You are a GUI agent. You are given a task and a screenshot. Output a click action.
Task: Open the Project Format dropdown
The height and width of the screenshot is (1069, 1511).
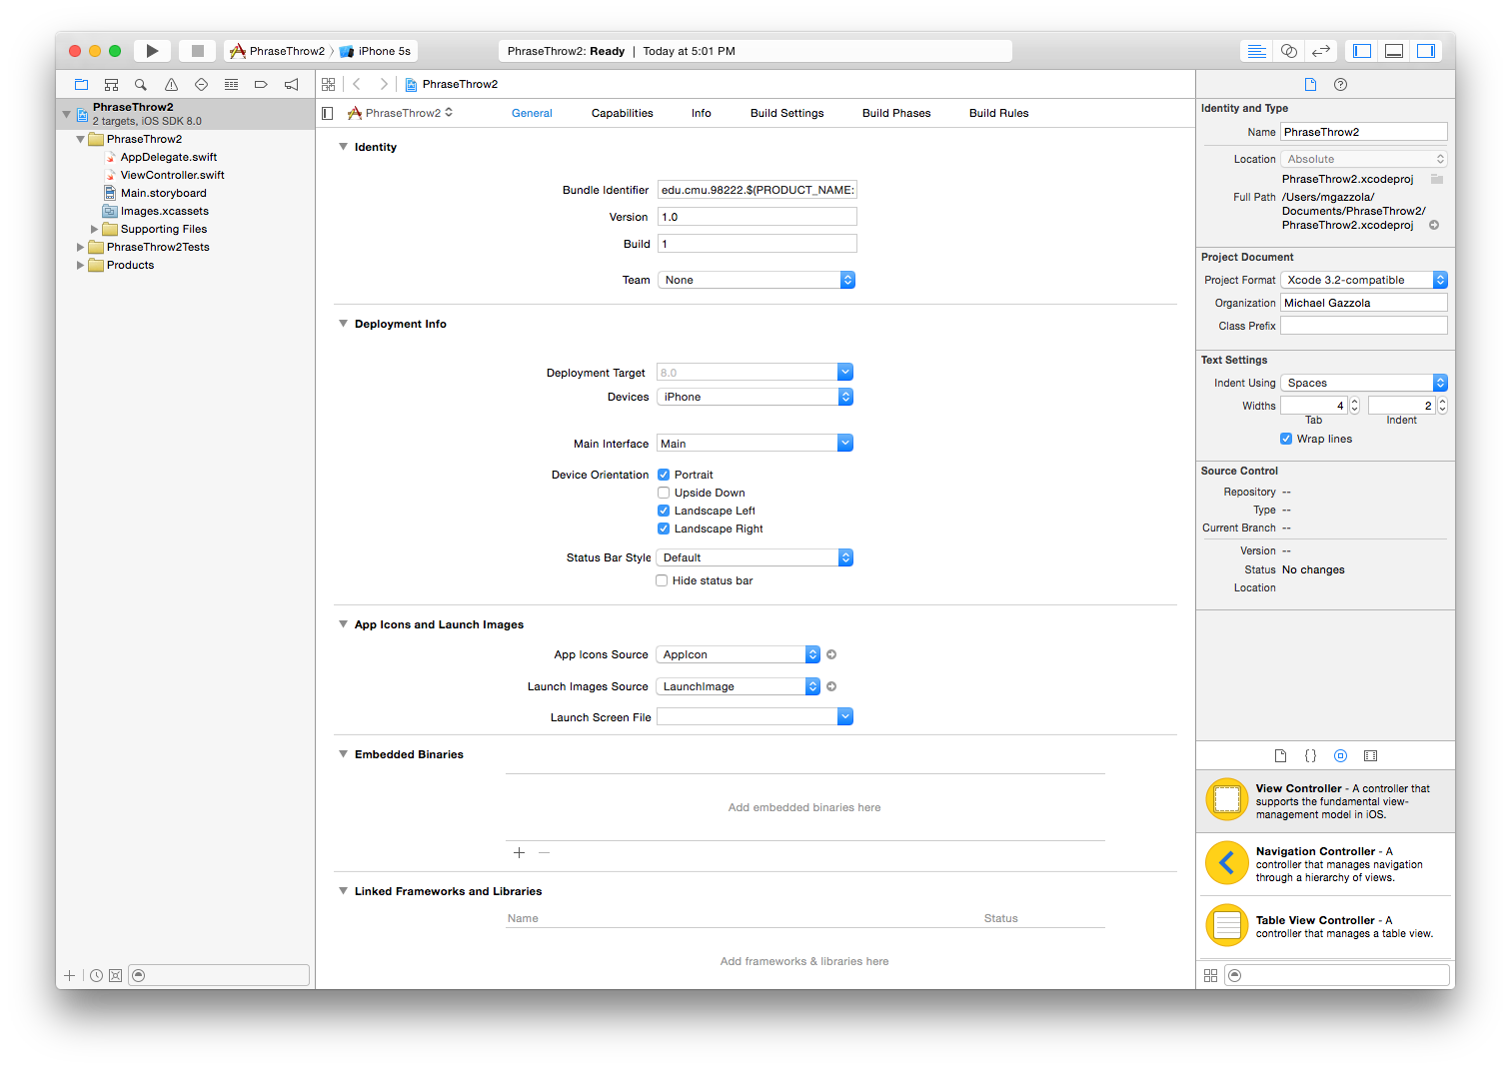point(1364,280)
